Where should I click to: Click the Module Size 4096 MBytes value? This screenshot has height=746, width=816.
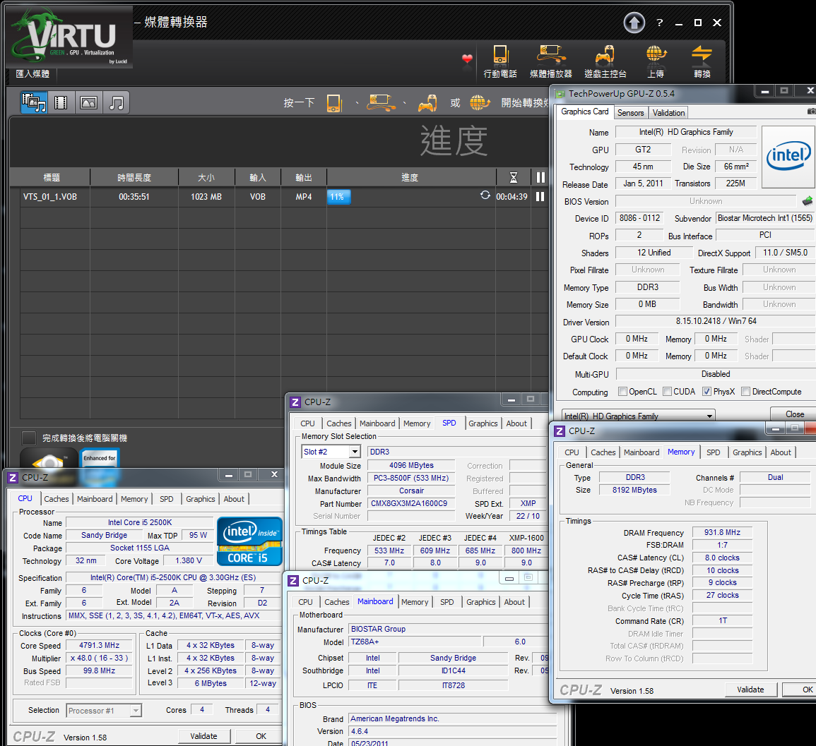click(x=411, y=465)
